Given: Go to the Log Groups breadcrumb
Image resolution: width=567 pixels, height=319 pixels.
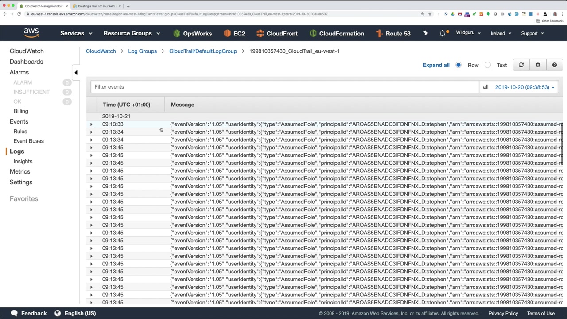Looking at the screenshot, I should click(x=143, y=51).
